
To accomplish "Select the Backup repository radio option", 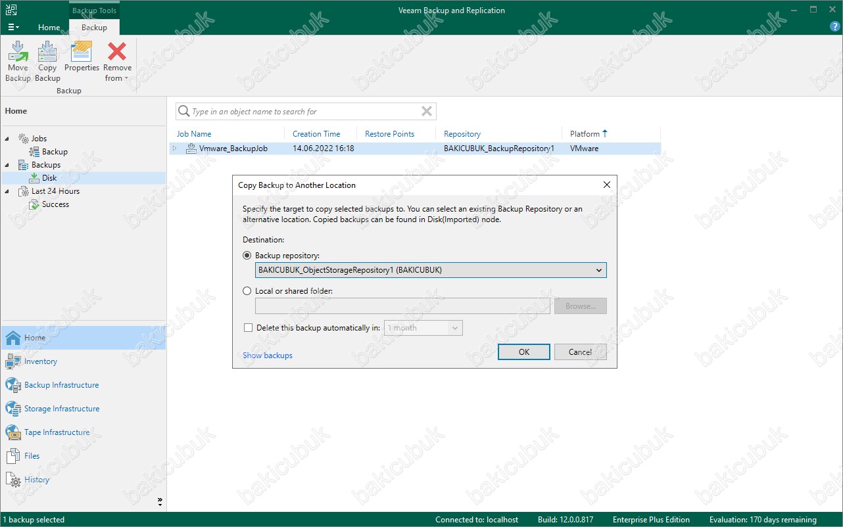I will click(247, 255).
